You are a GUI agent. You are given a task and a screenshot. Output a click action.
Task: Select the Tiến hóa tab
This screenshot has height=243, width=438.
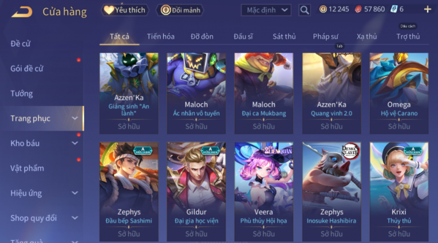[161, 36]
